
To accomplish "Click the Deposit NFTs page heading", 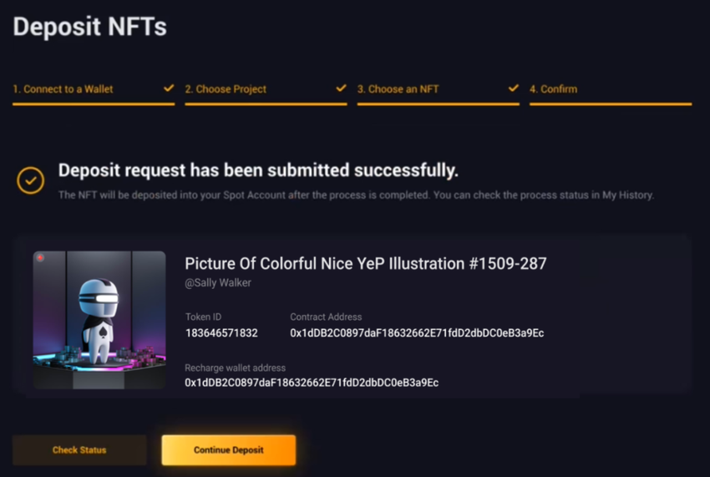I will (89, 27).
